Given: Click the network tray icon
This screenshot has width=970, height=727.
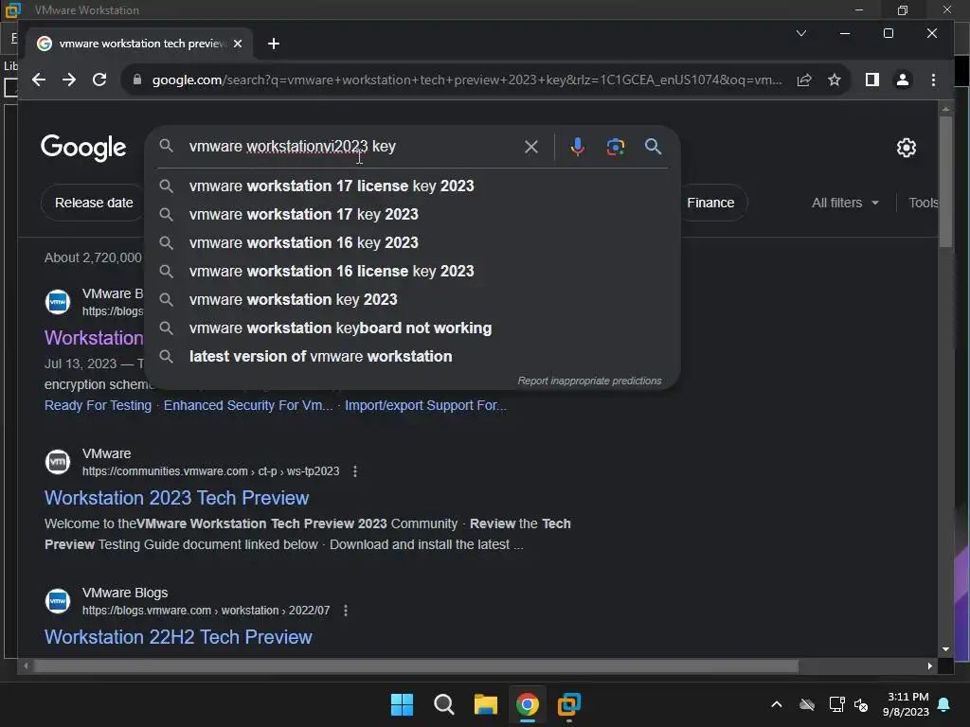Looking at the screenshot, I should (x=836, y=704).
